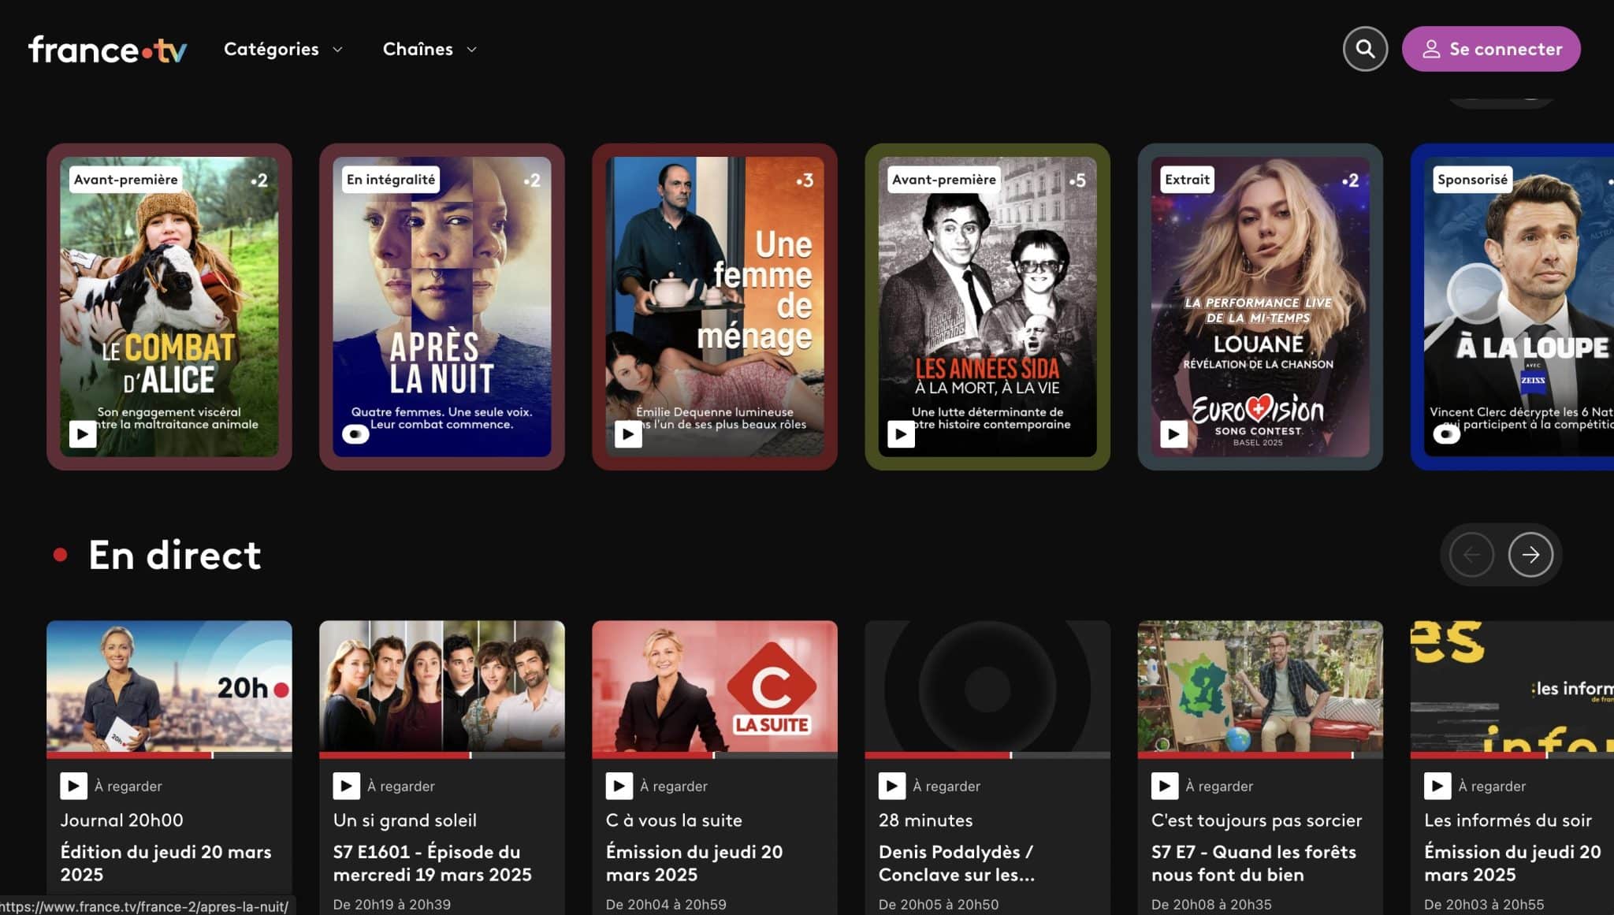Click 'Édition du jeudi 20 mars 2025' text
This screenshot has width=1614, height=915.
tap(165, 863)
